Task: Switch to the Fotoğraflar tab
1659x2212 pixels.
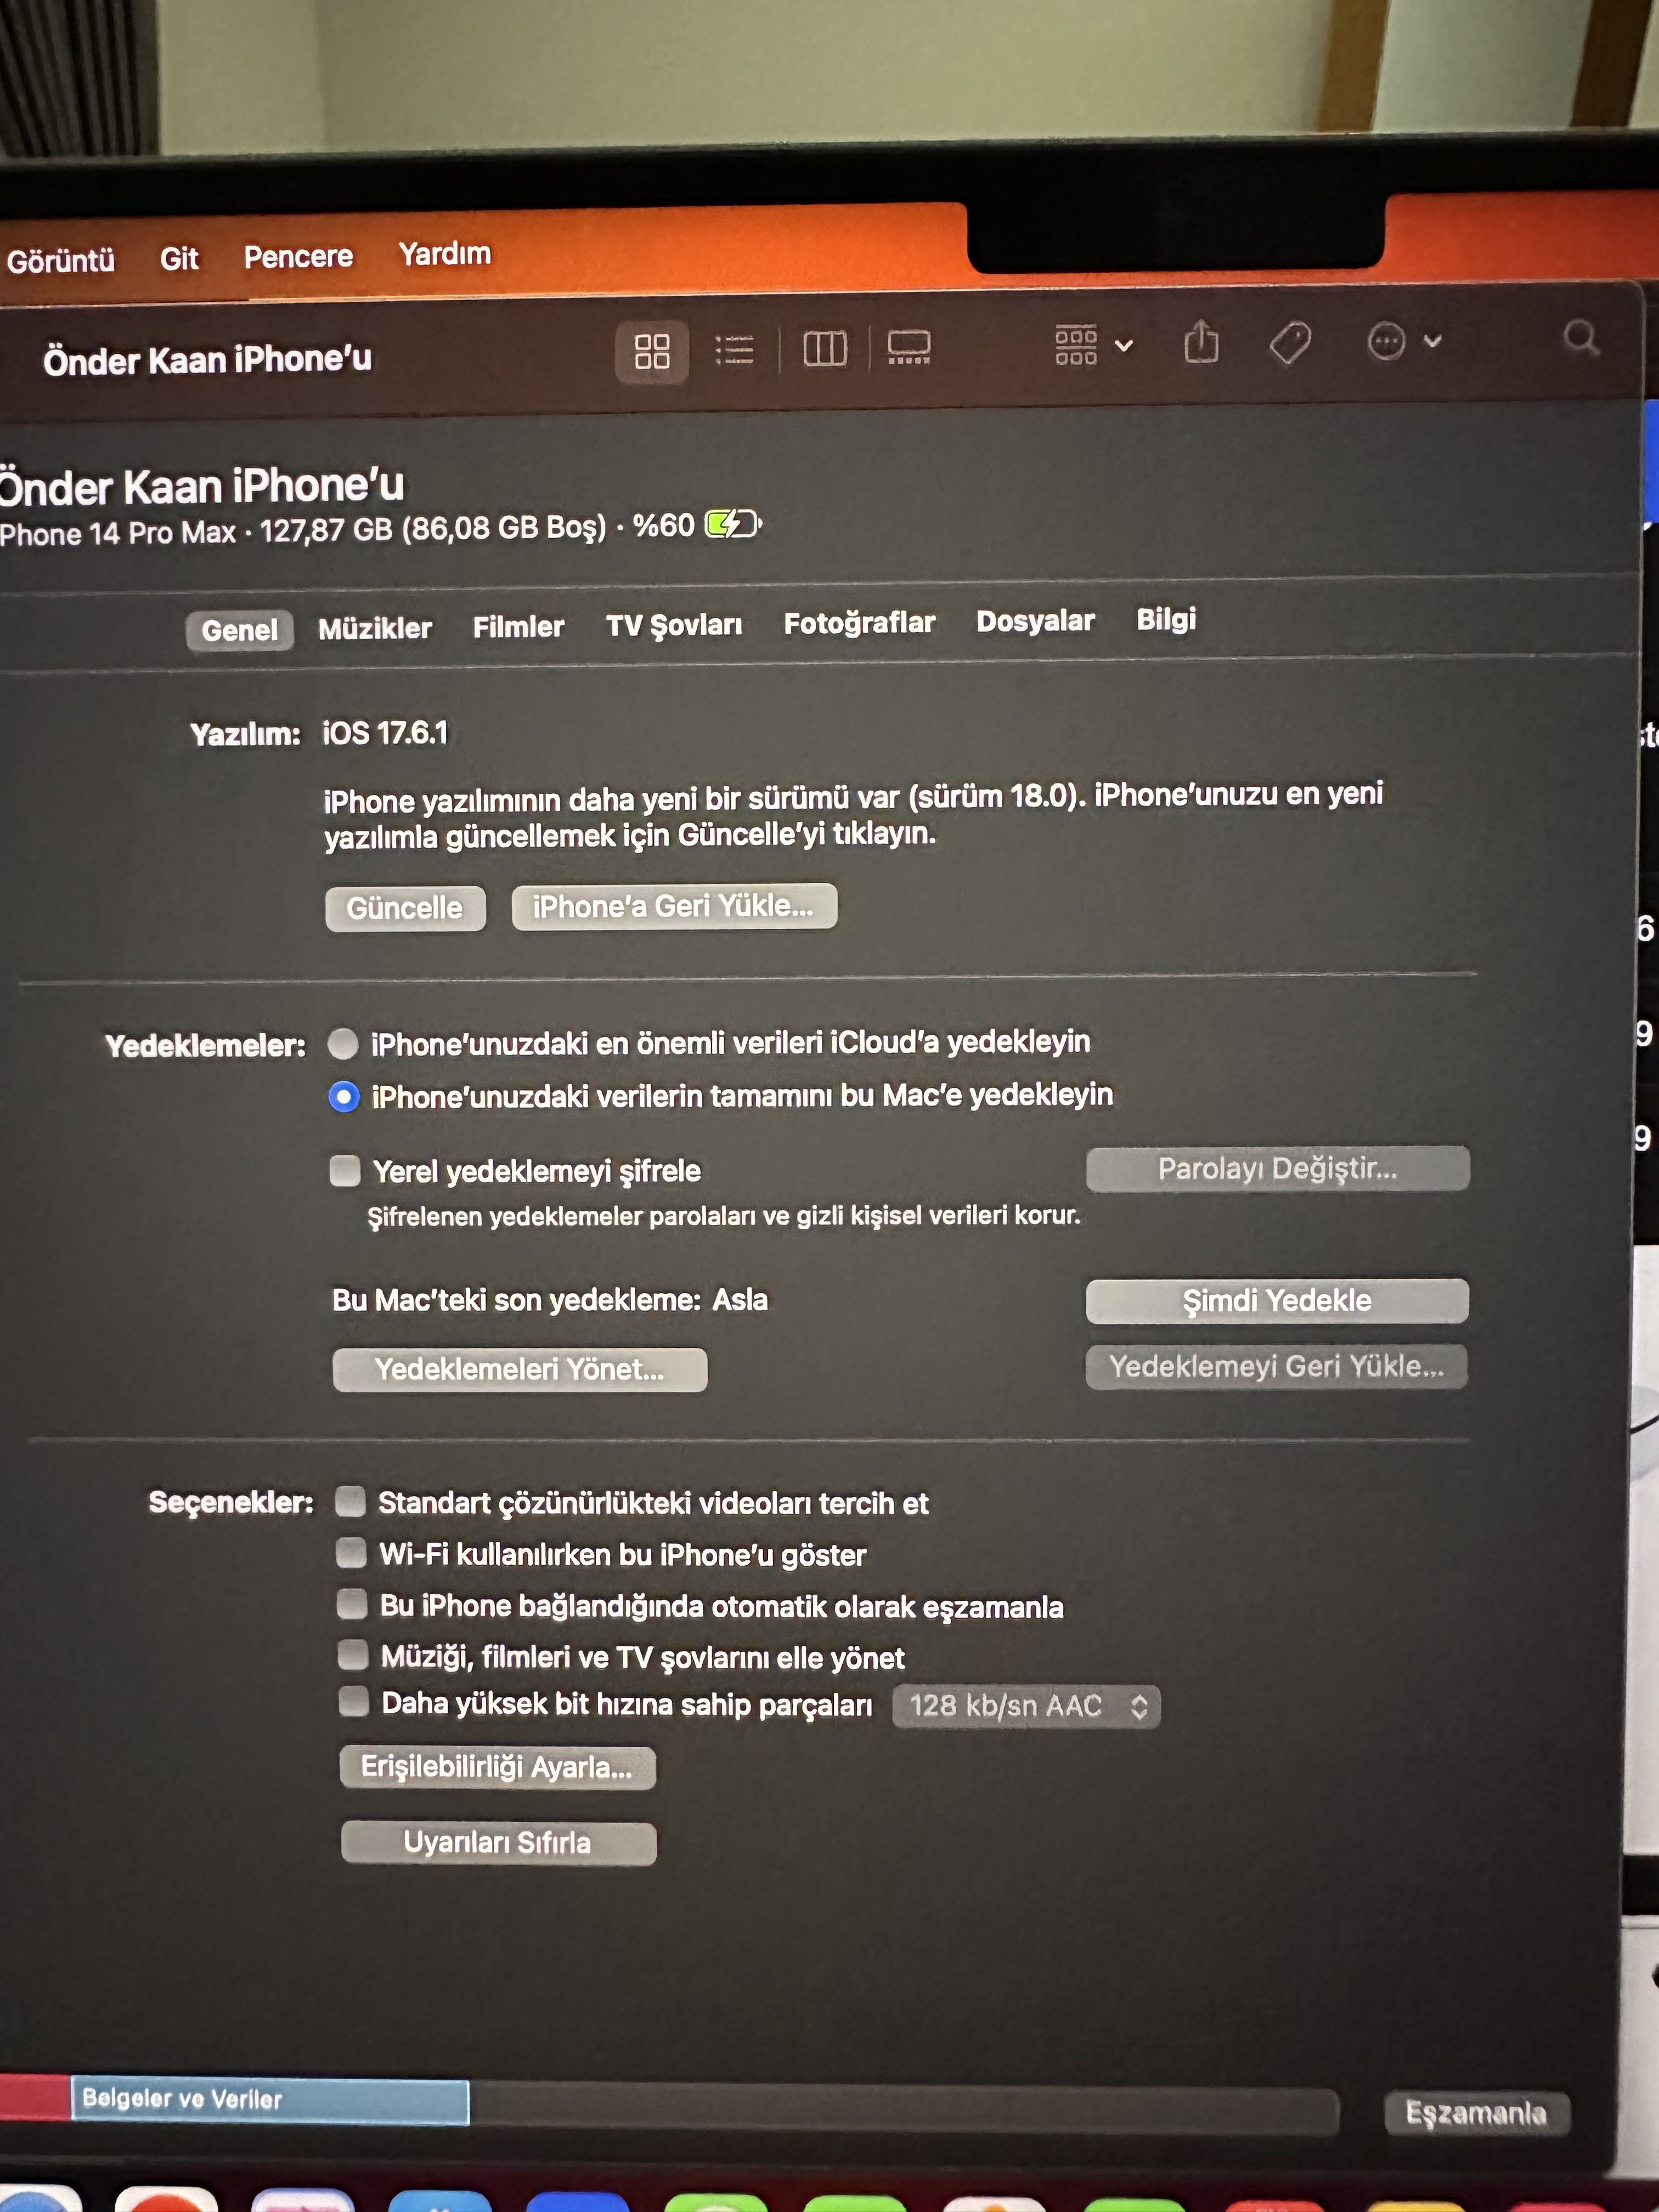Action: point(859,623)
